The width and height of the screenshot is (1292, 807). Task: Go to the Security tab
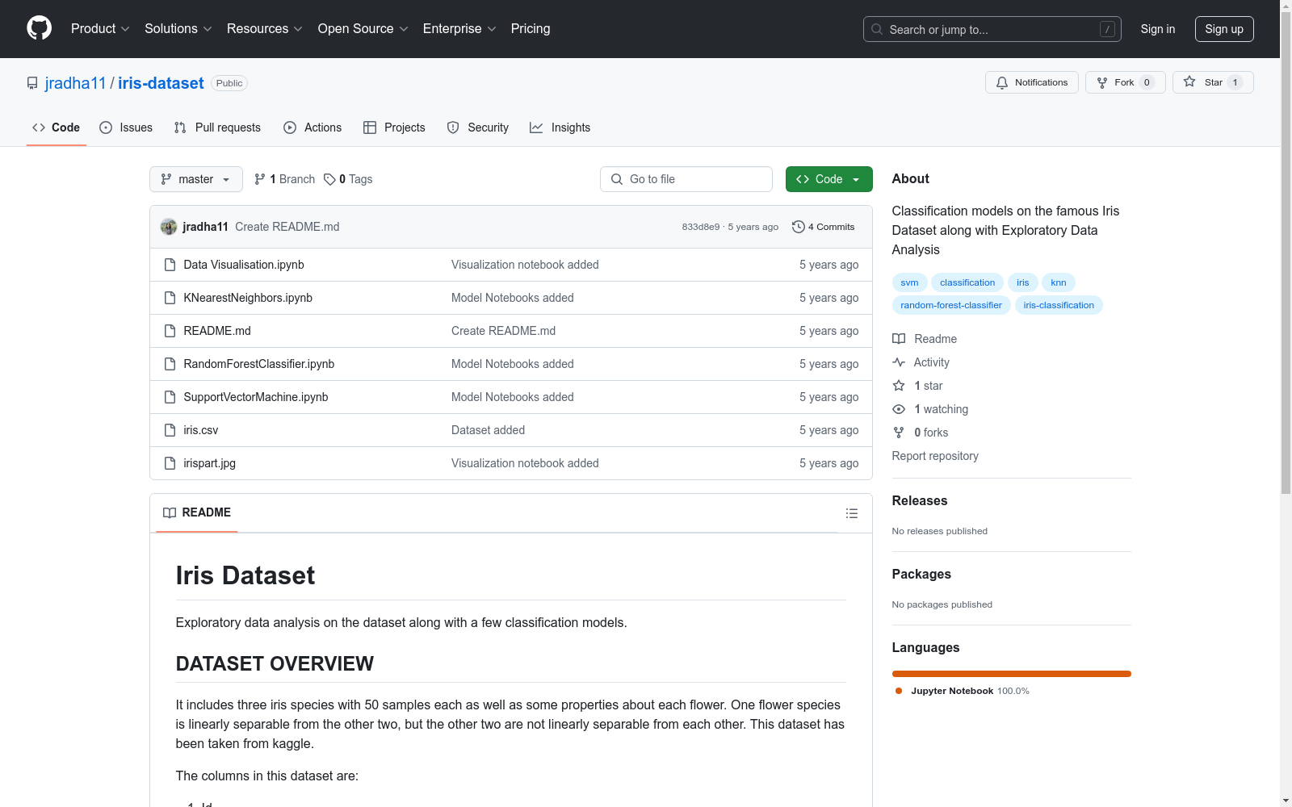point(478,128)
